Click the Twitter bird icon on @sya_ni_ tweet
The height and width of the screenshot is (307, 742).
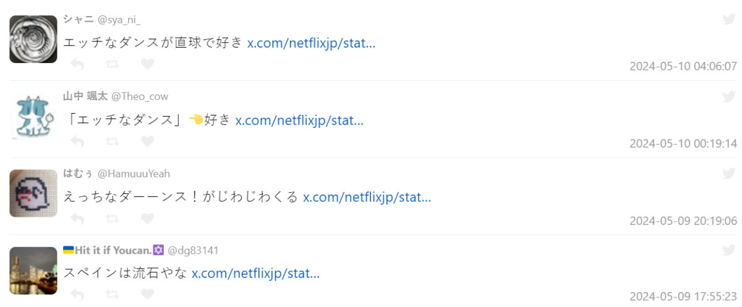point(728,20)
